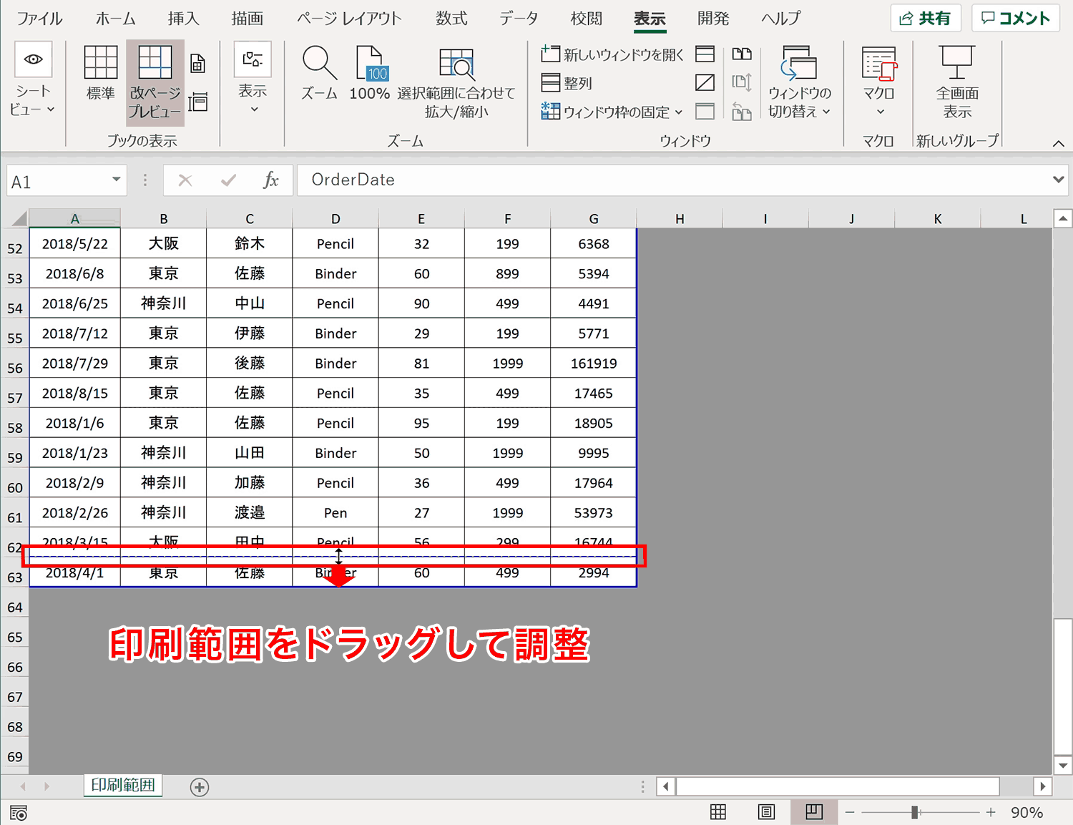The width and height of the screenshot is (1073, 825).
Task: Click the Insert Function fx icon
Action: 271,180
